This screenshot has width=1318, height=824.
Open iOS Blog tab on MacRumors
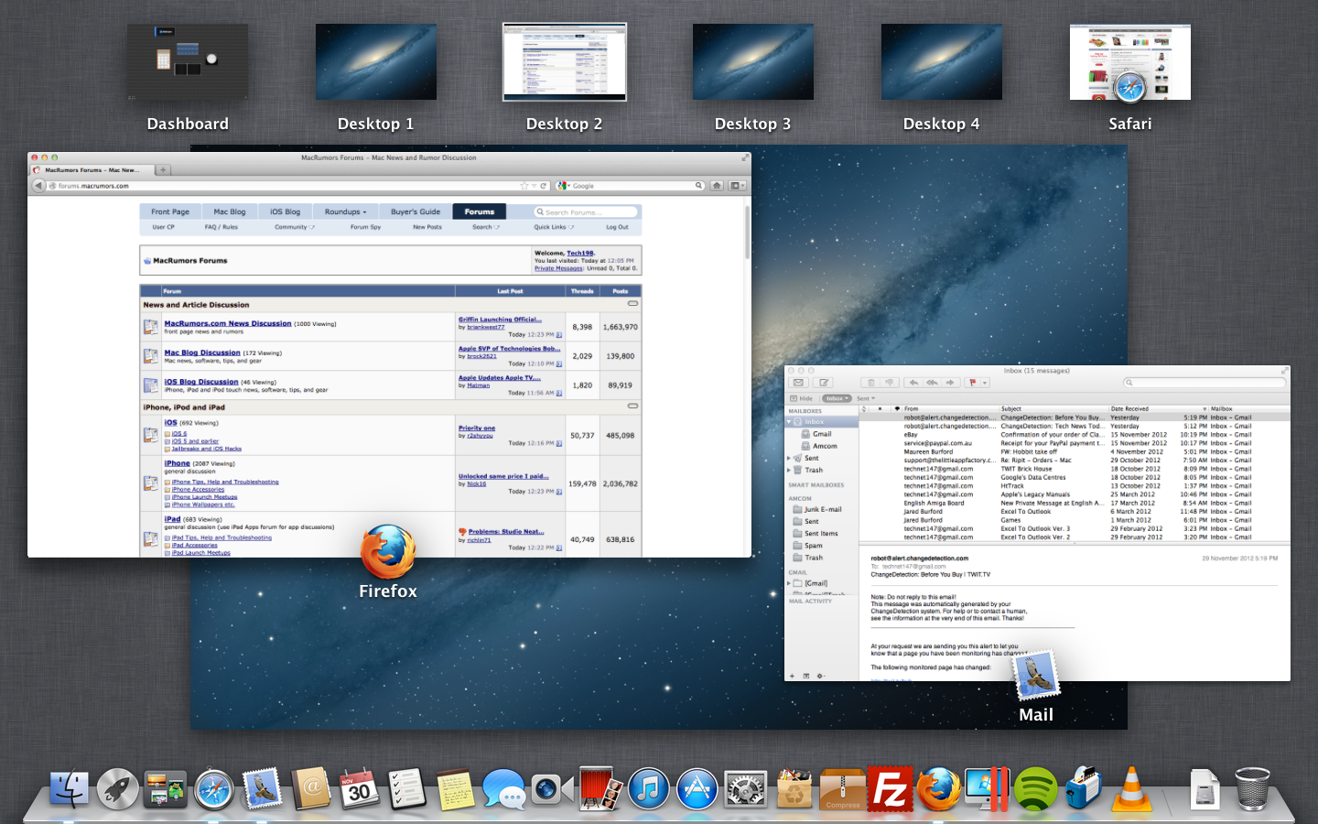tap(285, 211)
